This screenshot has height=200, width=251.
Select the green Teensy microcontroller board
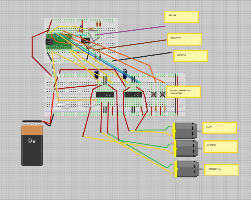59,42
